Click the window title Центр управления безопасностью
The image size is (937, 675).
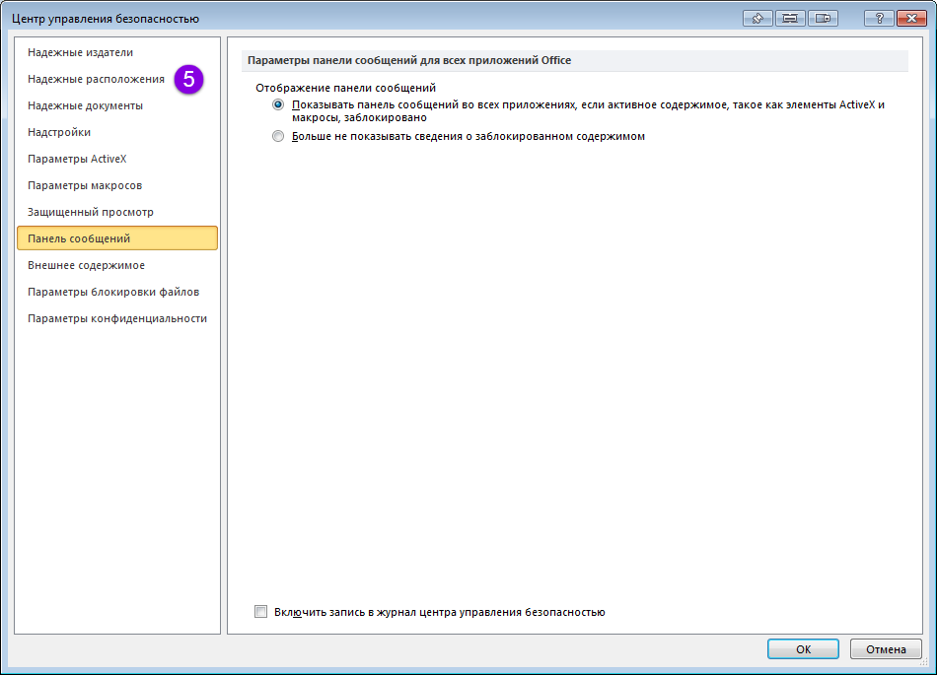coord(106,19)
